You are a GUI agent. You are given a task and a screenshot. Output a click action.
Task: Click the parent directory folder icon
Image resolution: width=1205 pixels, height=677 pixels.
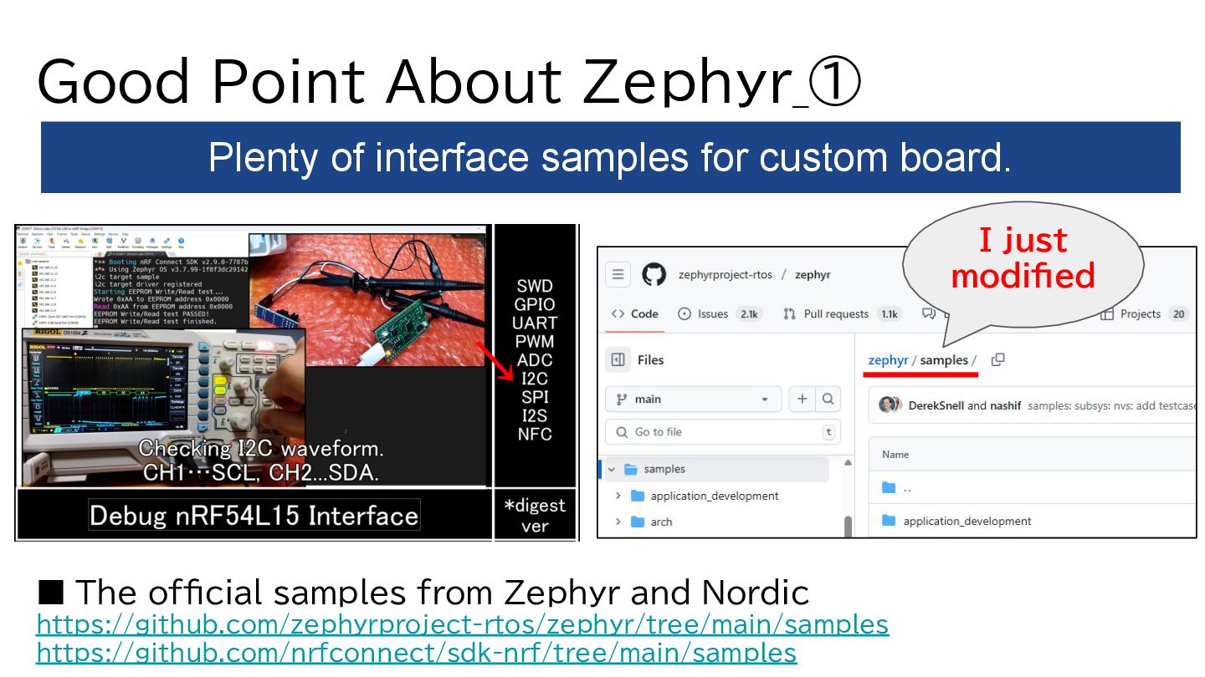(x=889, y=487)
